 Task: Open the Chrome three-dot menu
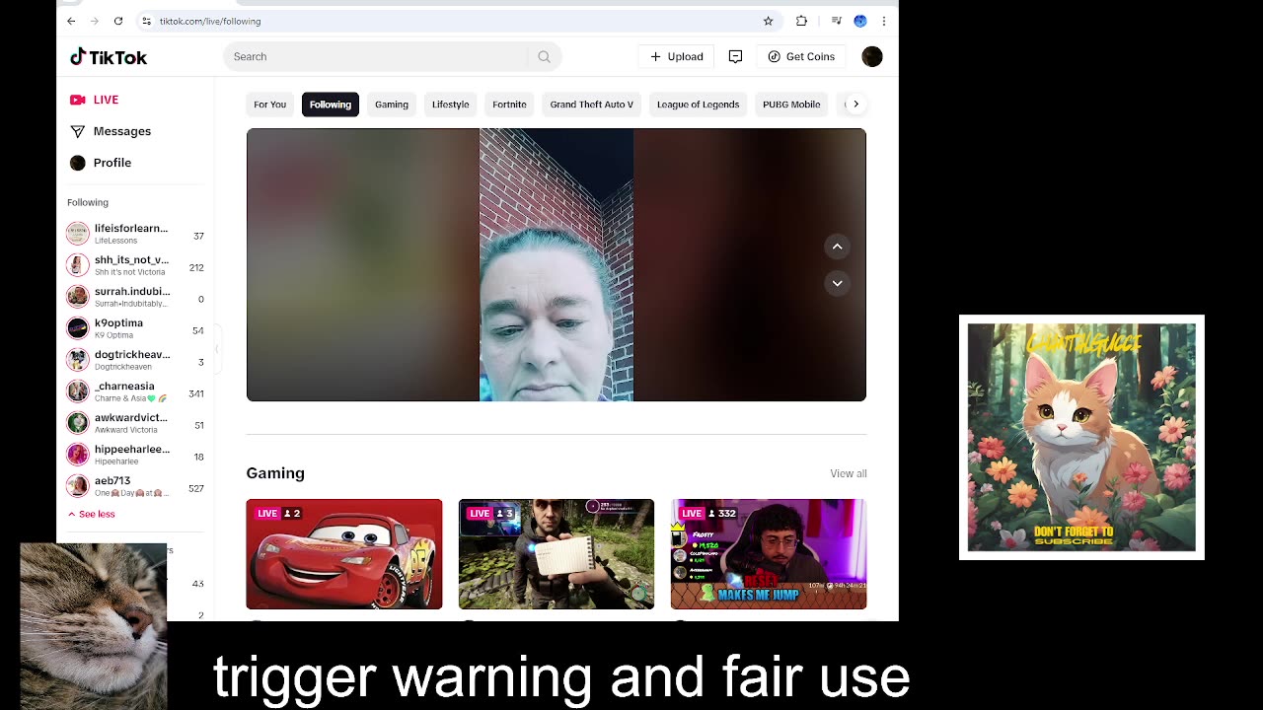pyautogui.click(x=883, y=21)
